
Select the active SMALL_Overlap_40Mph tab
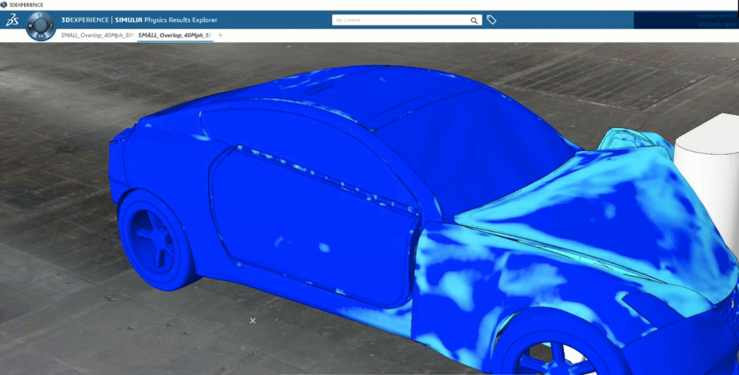(x=174, y=35)
